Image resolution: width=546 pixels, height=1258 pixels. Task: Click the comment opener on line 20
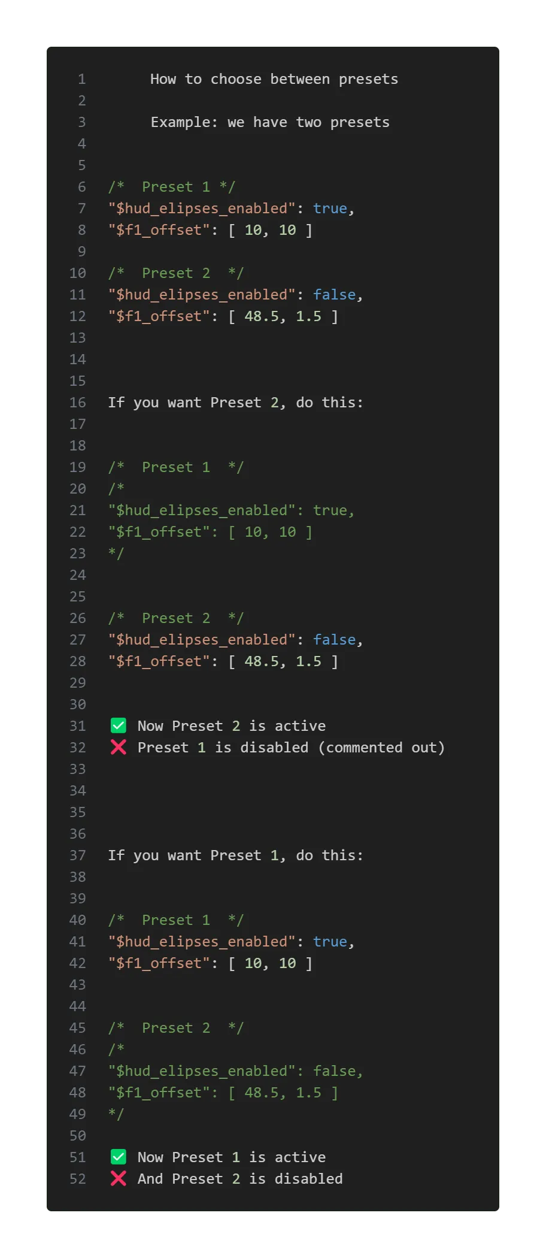point(116,489)
